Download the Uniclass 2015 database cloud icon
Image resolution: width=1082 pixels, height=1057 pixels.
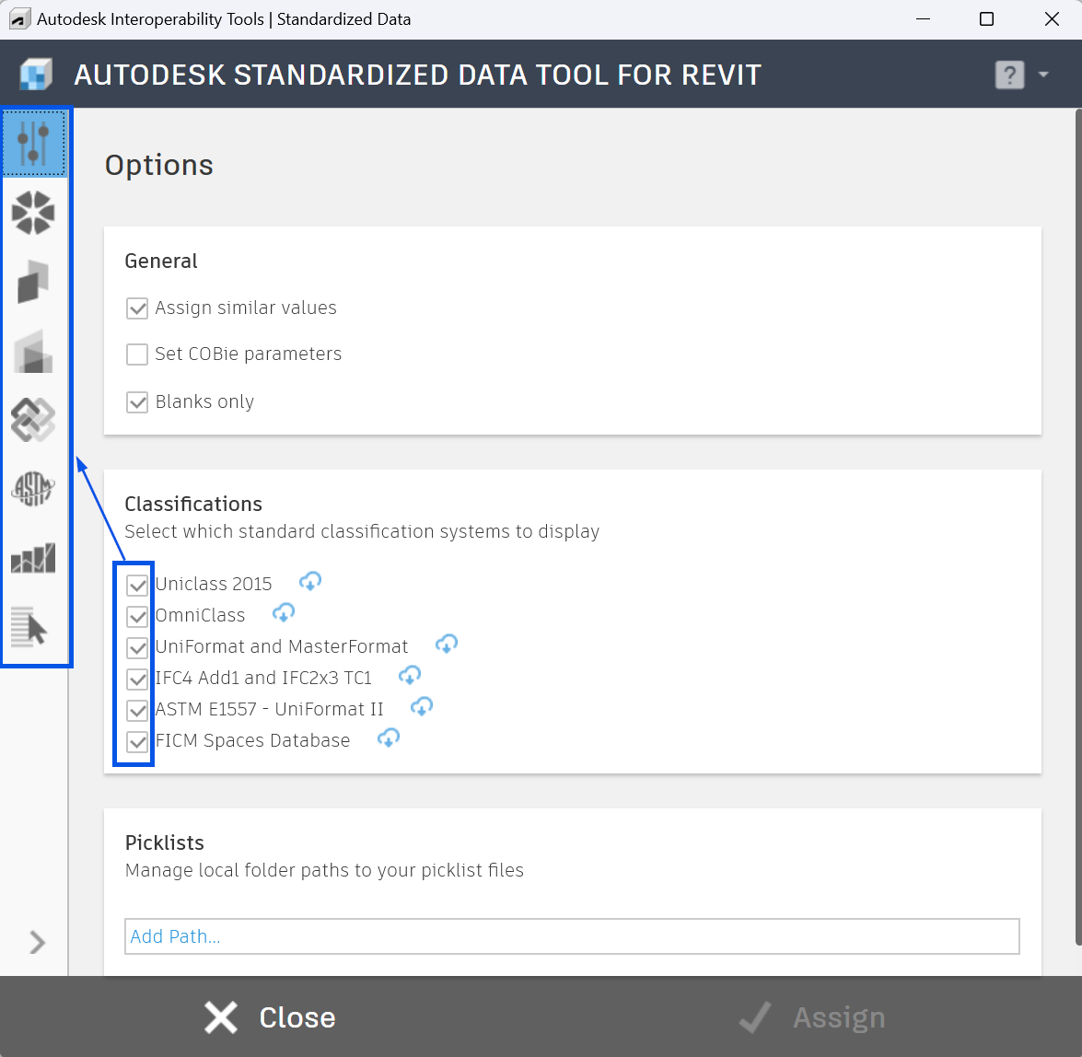(309, 582)
